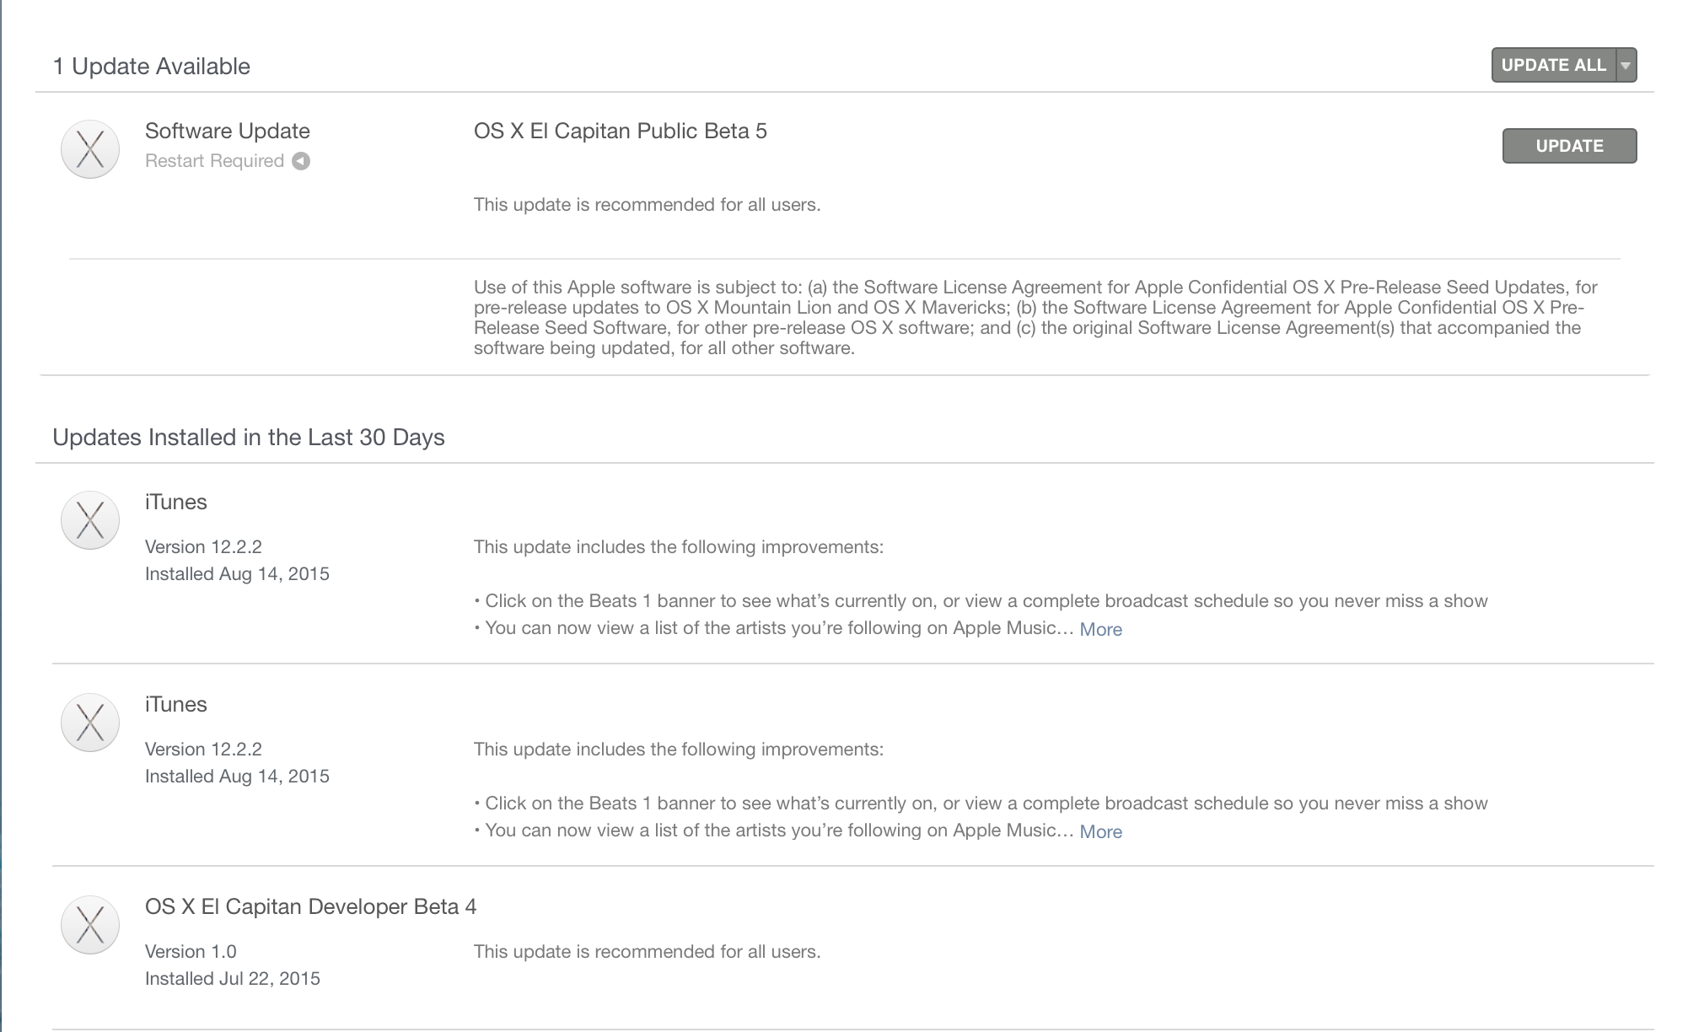The width and height of the screenshot is (1688, 1032).
Task: Collapse details via Restart Required arrow
Action: point(301,161)
